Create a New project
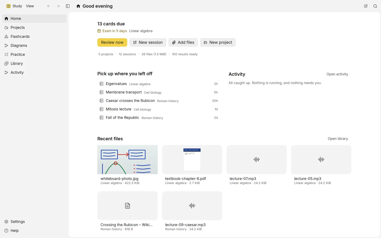The height and width of the screenshot is (238, 381). 218,42
